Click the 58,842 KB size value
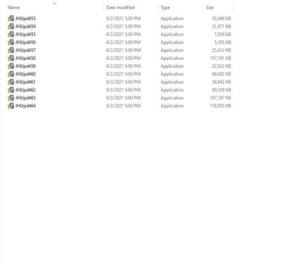282x262 pixels. 221,82
